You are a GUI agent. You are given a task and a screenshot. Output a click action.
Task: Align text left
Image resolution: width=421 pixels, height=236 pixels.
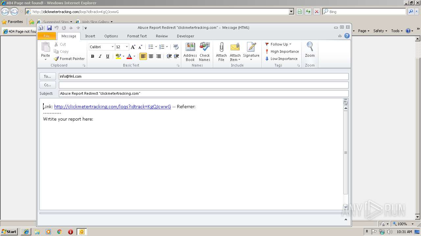pos(143,56)
